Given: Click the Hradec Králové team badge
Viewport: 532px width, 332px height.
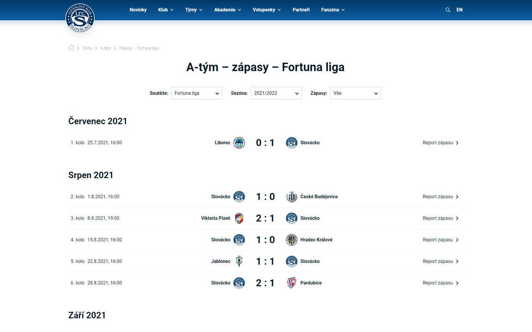Looking at the screenshot, I should [x=291, y=239].
